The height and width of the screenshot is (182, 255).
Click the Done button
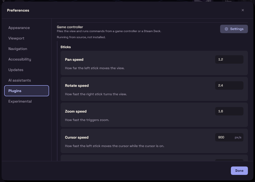(239, 171)
